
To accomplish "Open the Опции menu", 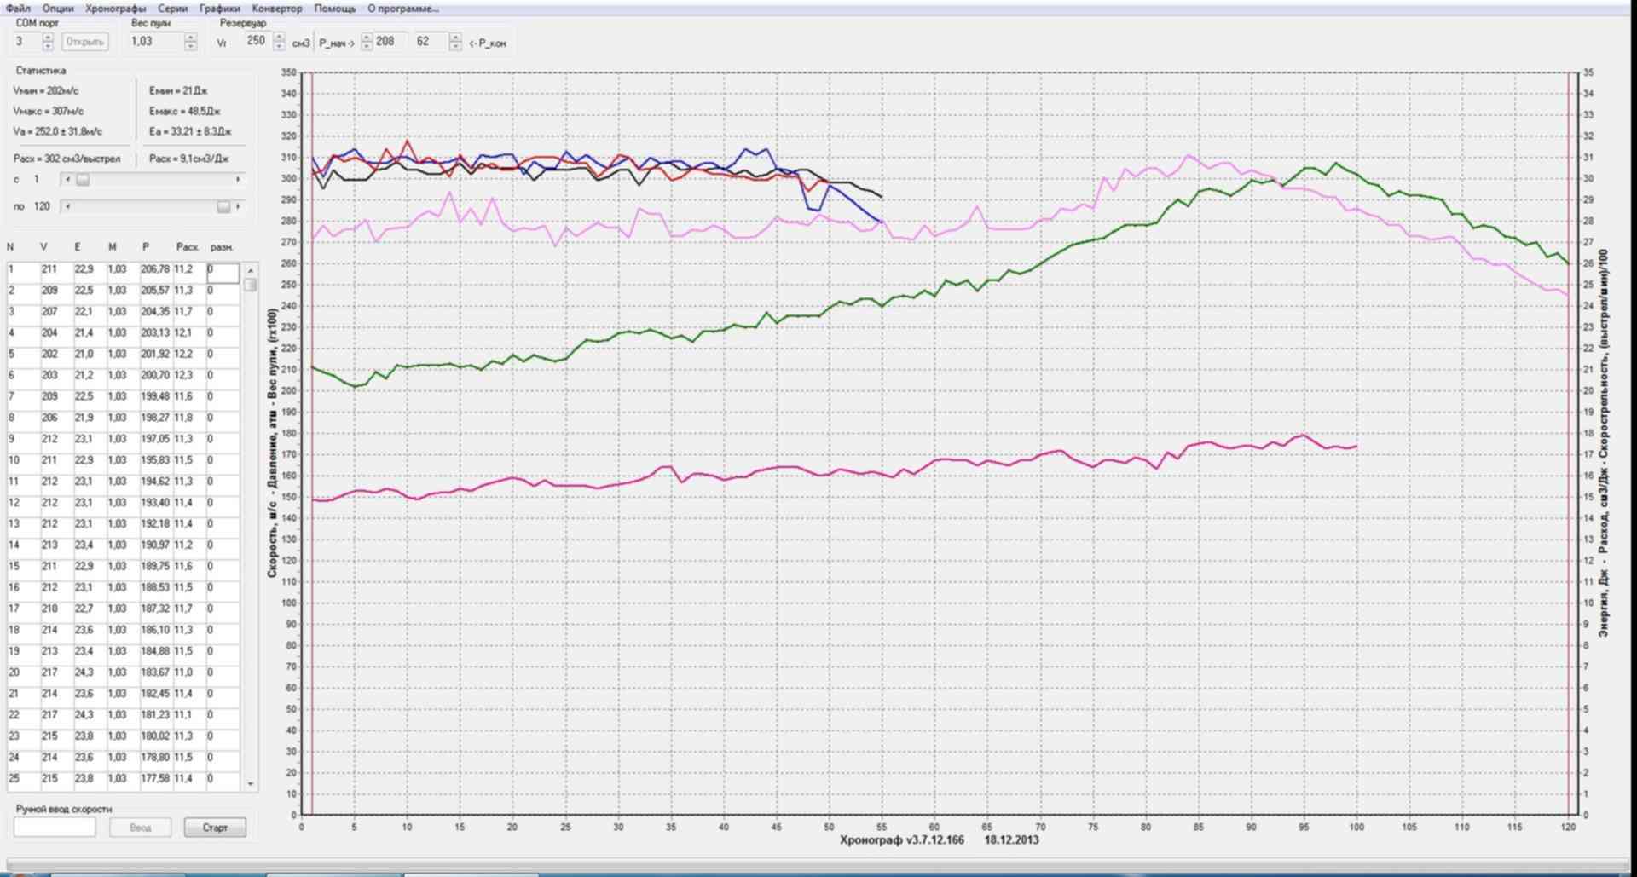I will (58, 9).
